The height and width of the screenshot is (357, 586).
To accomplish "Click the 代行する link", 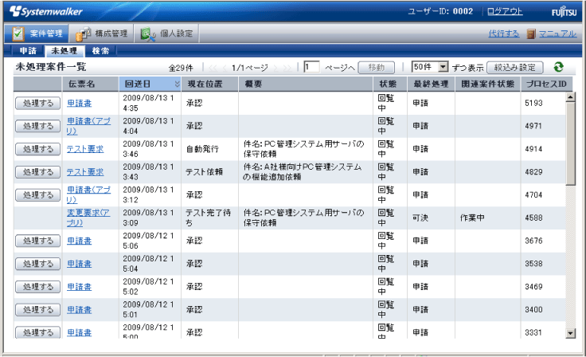I will click(x=503, y=33).
